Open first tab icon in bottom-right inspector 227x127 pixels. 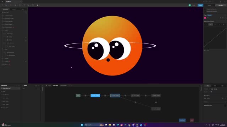207,86
